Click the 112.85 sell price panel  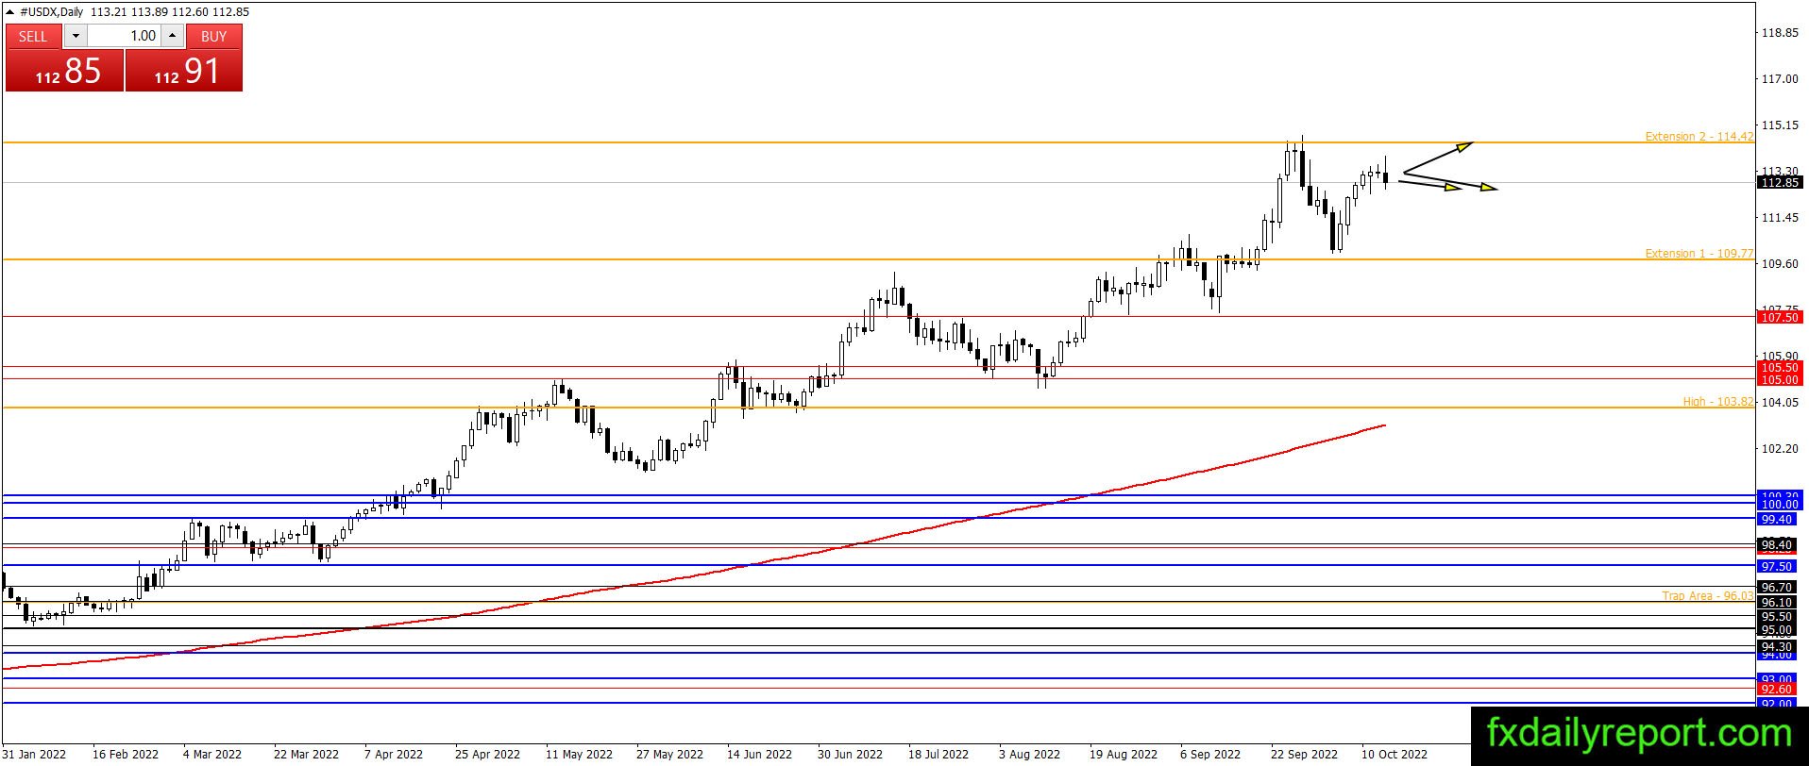(64, 71)
